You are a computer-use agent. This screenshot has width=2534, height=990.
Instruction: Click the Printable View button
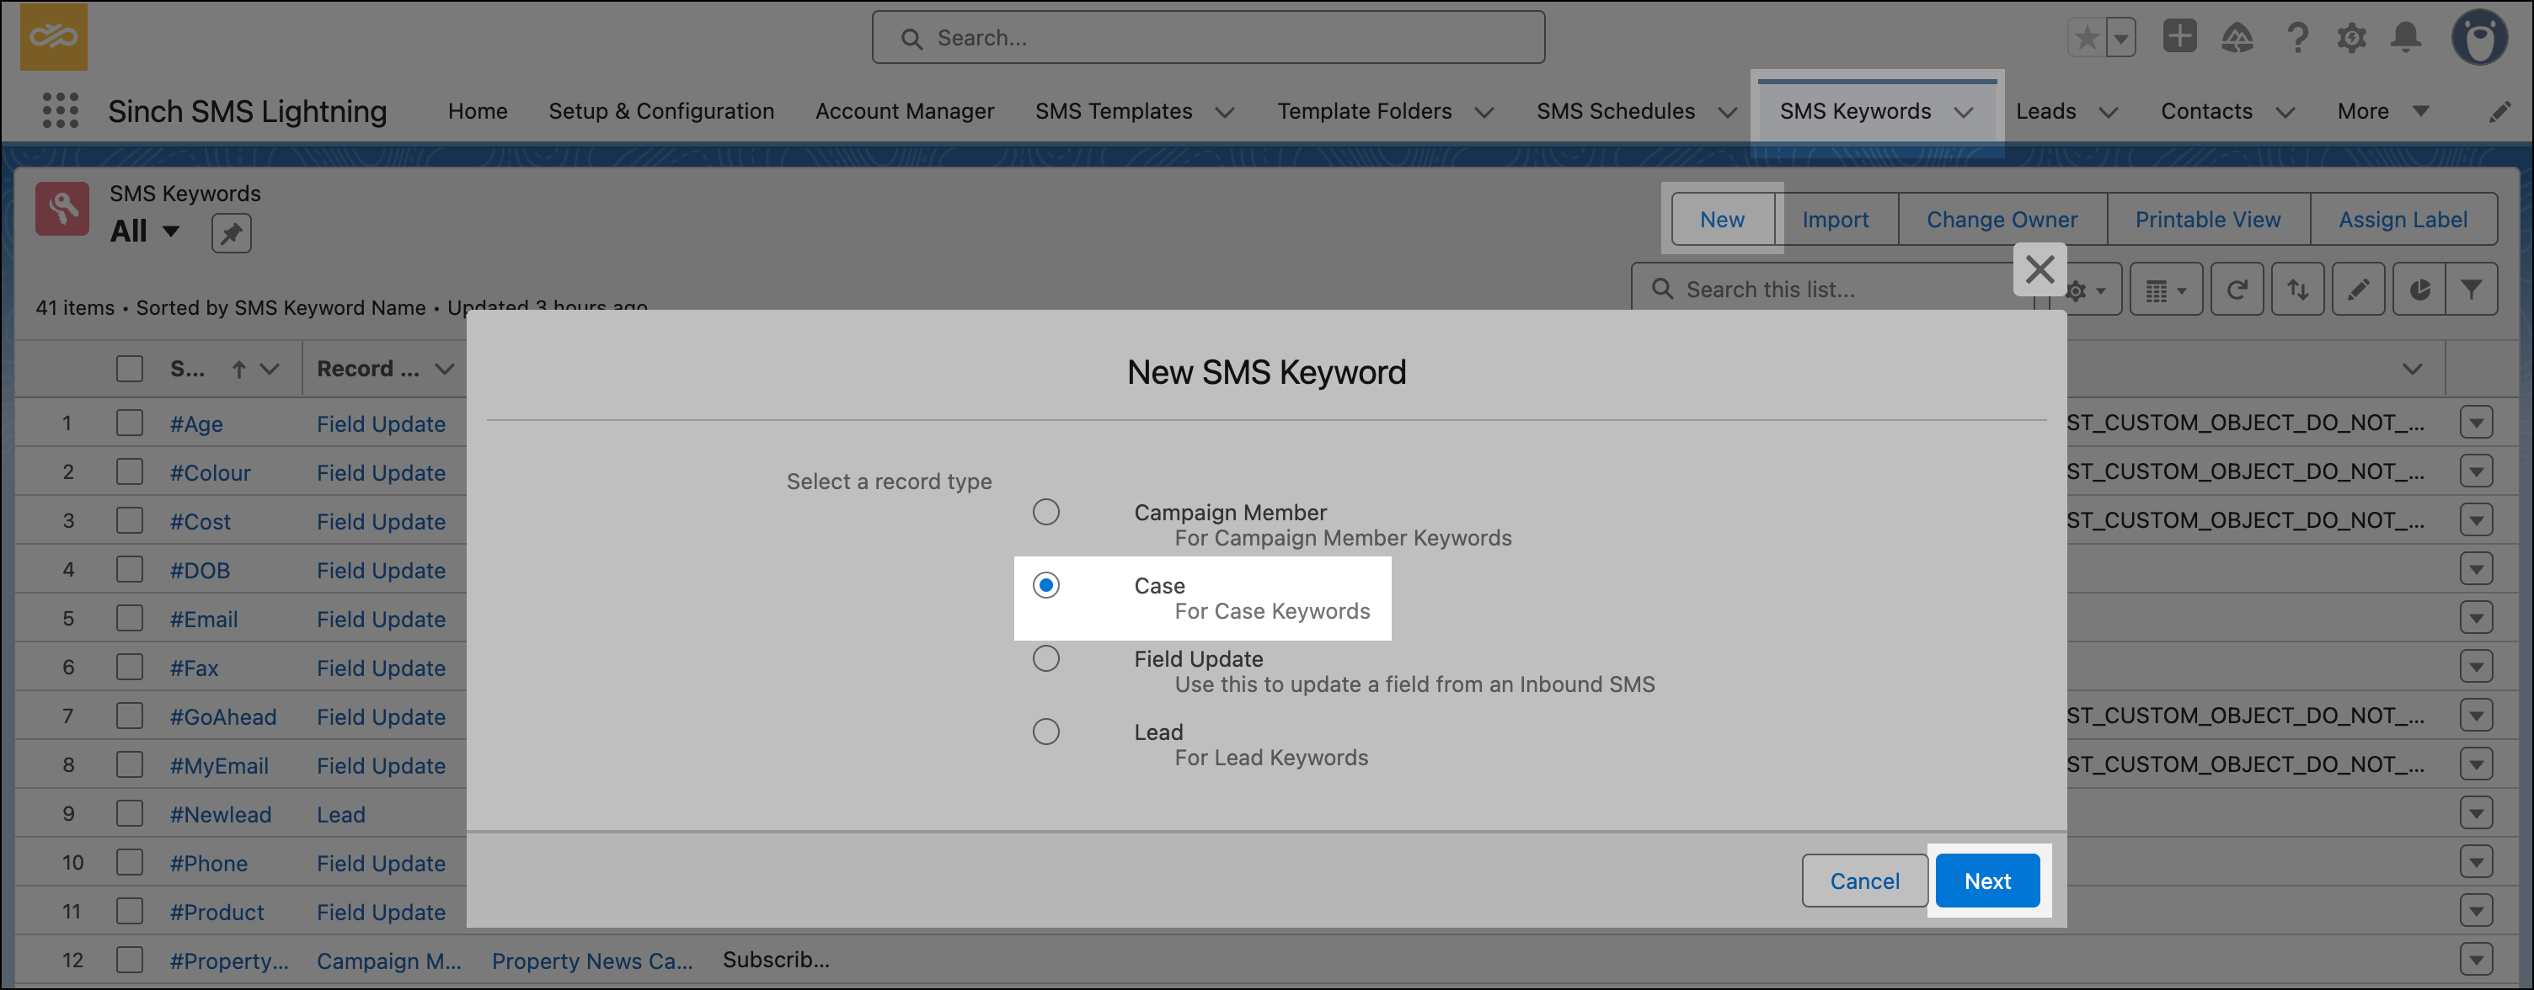(2207, 219)
